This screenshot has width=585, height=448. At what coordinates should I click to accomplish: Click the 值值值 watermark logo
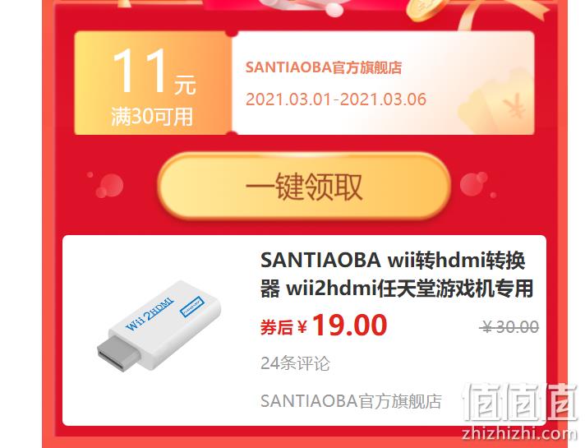coord(520,403)
